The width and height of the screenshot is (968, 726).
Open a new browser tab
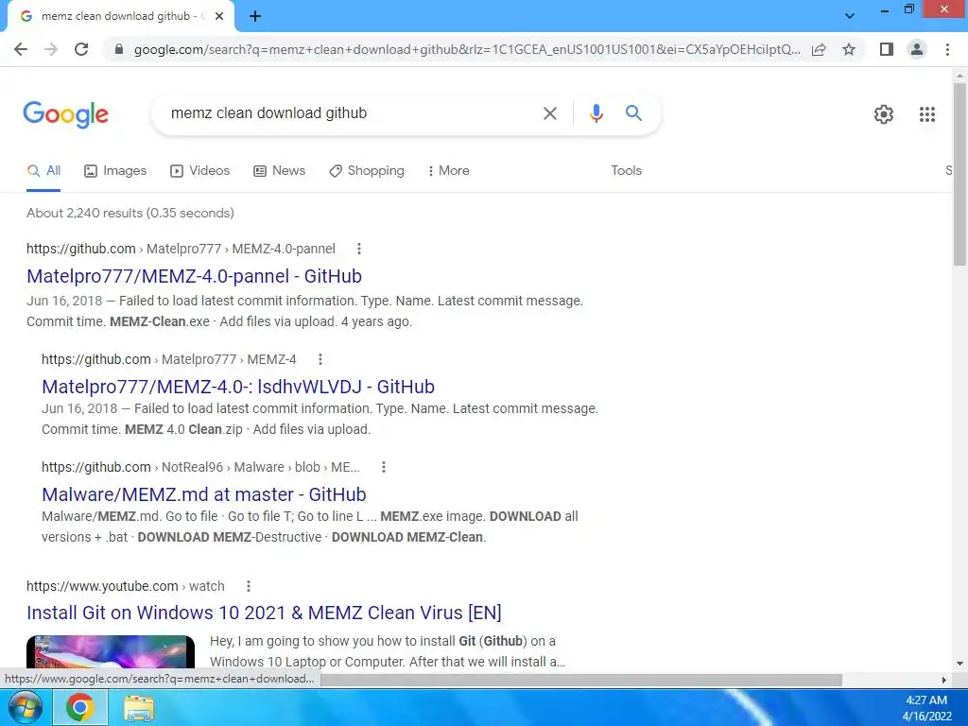click(255, 16)
